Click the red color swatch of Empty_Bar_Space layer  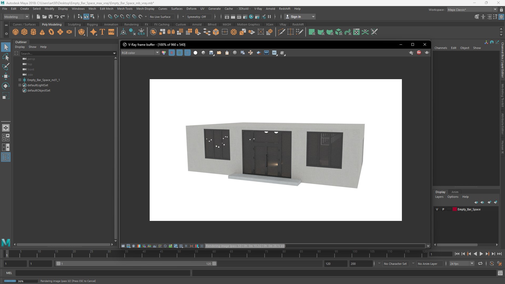(454, 209)
